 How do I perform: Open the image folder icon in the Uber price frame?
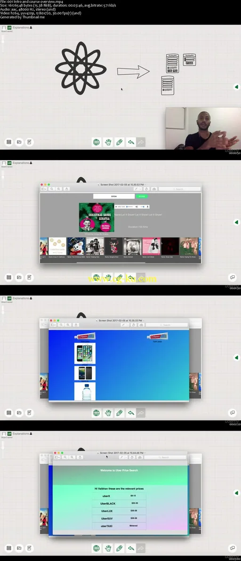tap(19, 548)
